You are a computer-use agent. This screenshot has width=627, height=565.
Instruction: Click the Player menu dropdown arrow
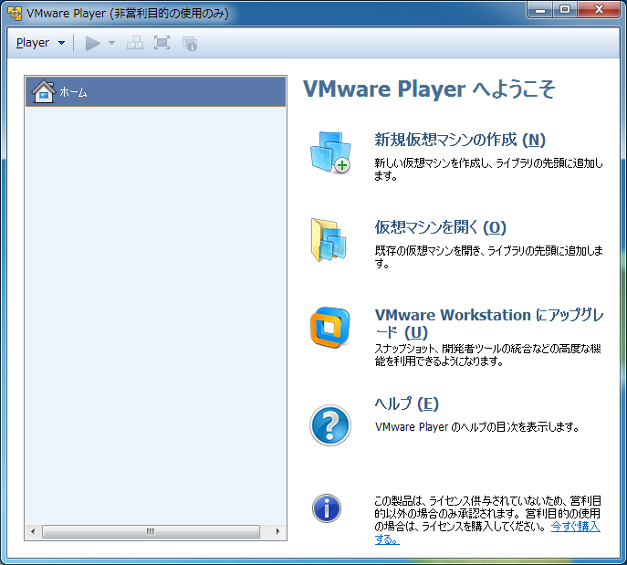61,43
